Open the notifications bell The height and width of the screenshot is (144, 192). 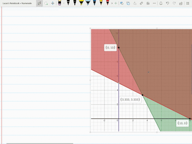tap(161, 3)
